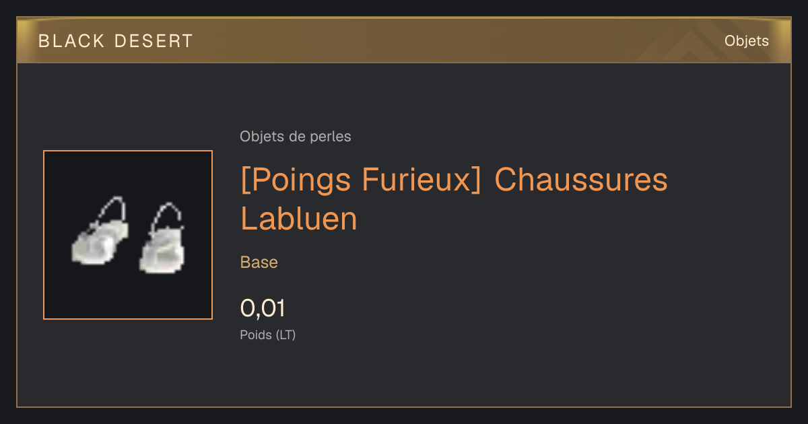The height and width of the screenshot is (424, 808).
Task: Click the [Poings Furieux] class tag
Action: tap(361, 180)
